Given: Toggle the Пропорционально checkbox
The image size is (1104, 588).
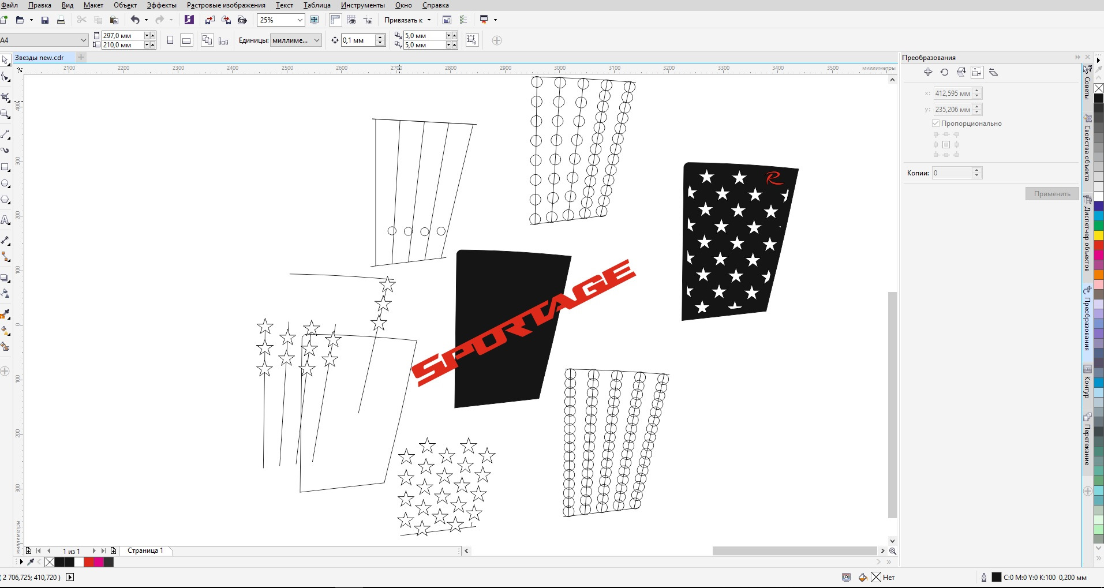Looking at the screenshot, I should tap(935, 123).
